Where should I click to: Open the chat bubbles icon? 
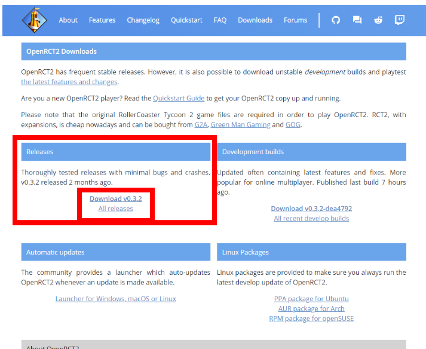click(x=357, y=20)
